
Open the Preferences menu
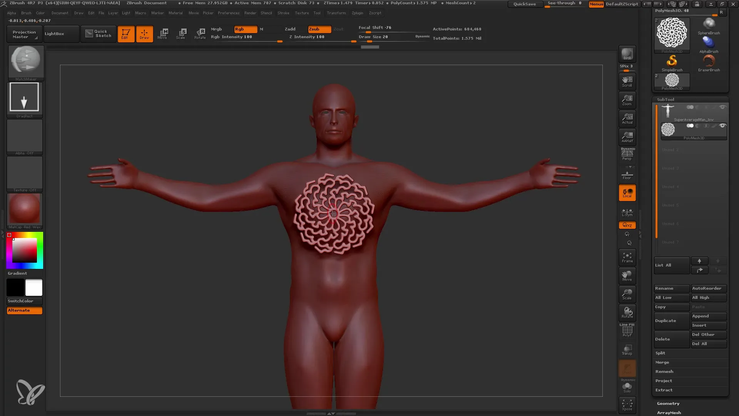(x=228, y=13)
